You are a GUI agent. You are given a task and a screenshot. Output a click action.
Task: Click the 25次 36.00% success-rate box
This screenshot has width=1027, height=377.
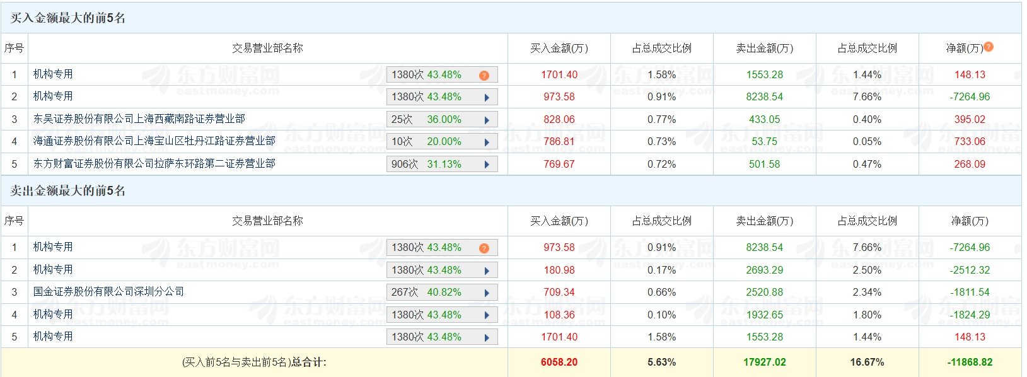[442, 120]
